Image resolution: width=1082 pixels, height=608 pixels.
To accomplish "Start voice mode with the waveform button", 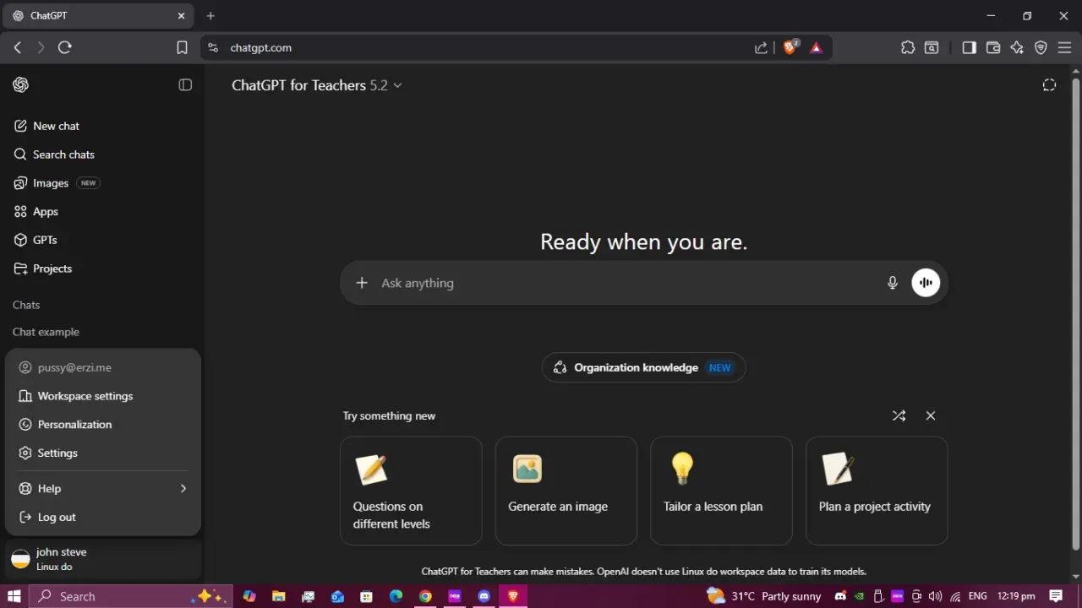I will (926, 283).
